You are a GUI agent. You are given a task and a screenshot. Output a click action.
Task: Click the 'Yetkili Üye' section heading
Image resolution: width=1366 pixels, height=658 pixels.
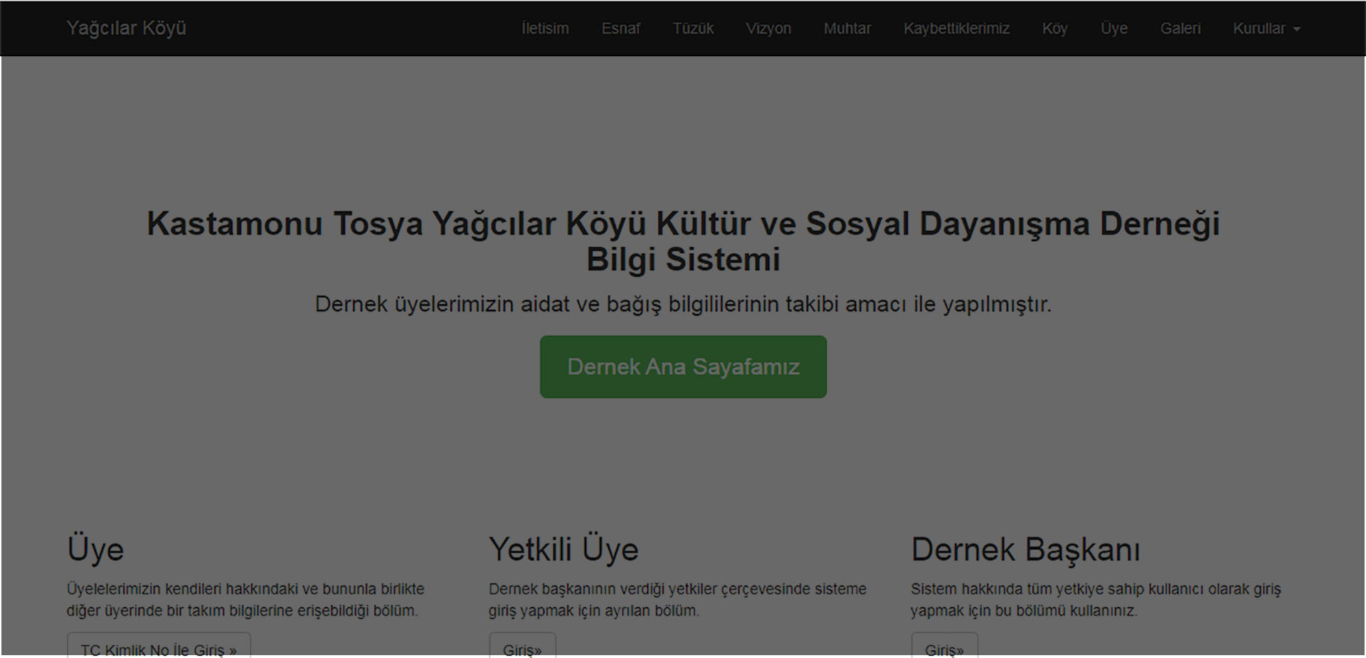click(x=563, y=549)
